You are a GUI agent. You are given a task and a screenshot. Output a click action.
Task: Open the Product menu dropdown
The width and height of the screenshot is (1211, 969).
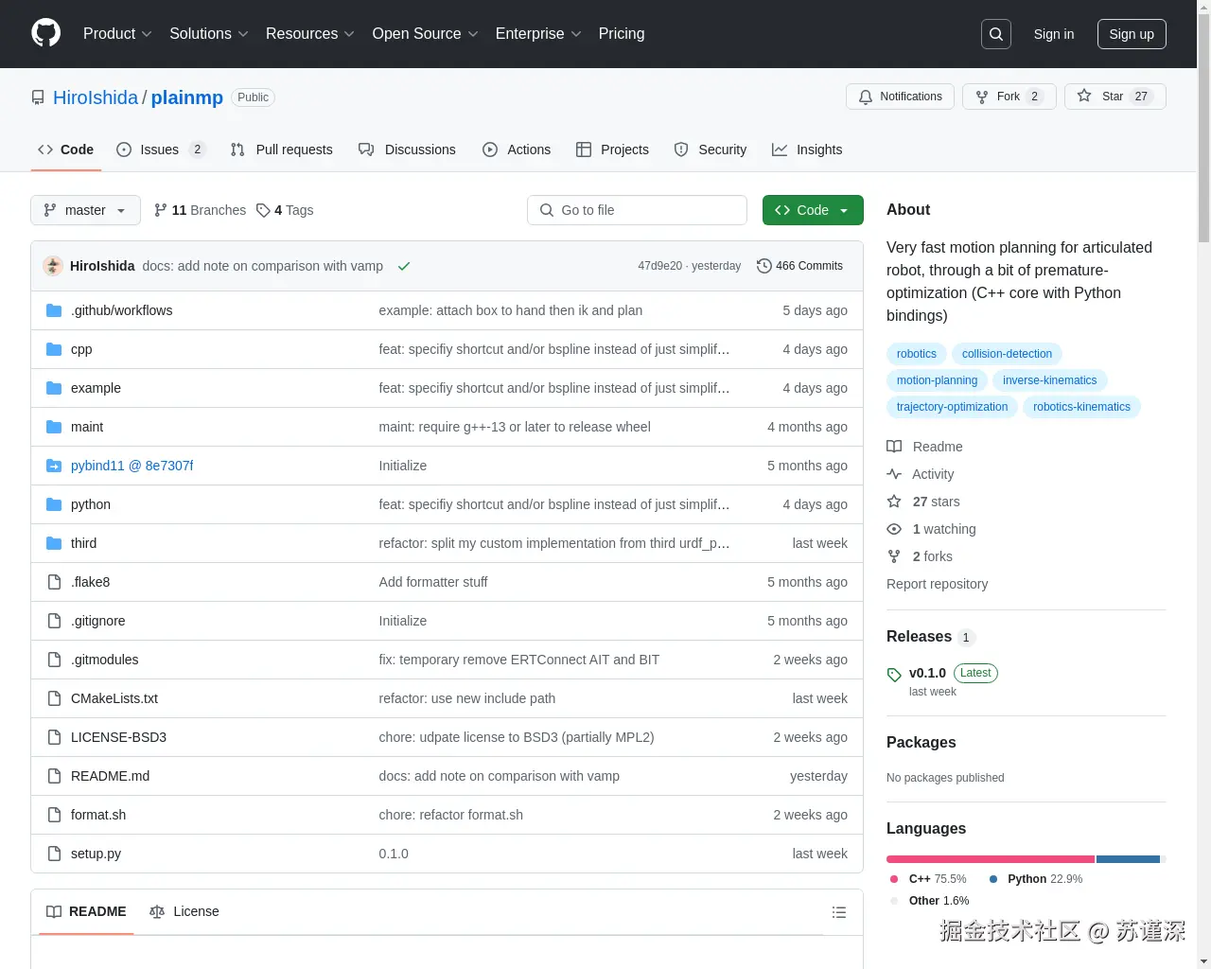coord(117,34)
